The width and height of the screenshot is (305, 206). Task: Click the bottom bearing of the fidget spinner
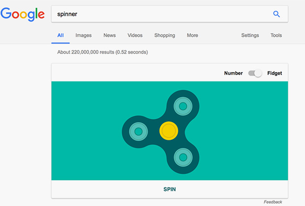[183, 157]
